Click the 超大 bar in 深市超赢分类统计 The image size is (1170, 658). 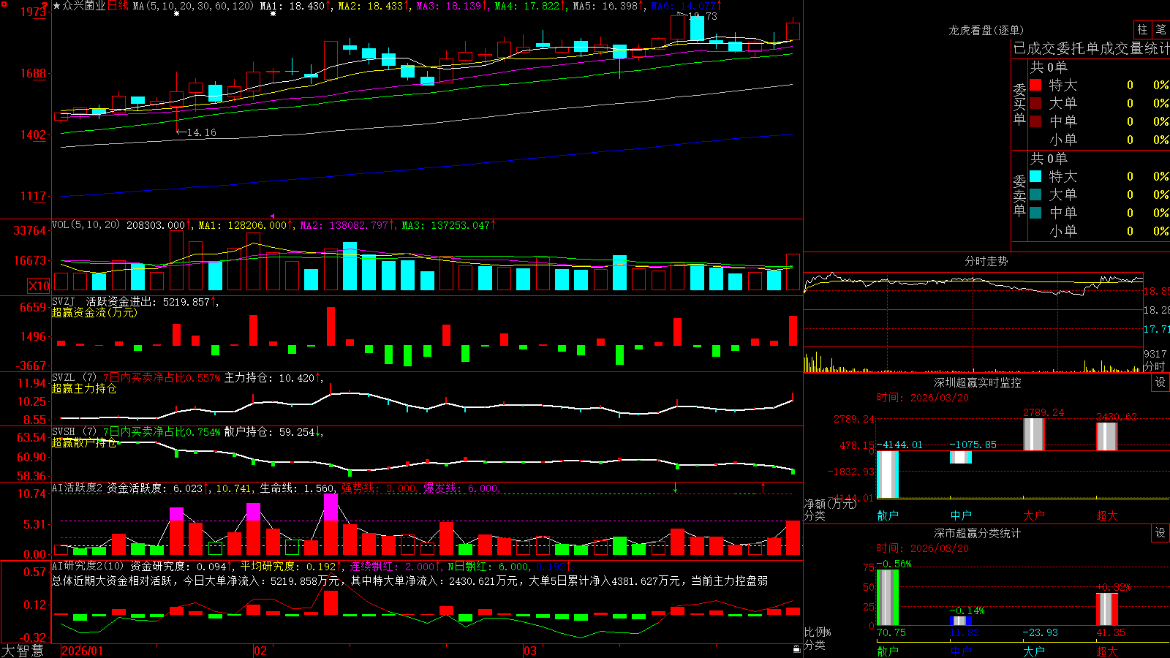(x=1107, y=609)
